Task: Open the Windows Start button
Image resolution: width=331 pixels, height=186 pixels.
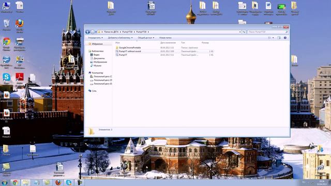Action: coord(4,182)
